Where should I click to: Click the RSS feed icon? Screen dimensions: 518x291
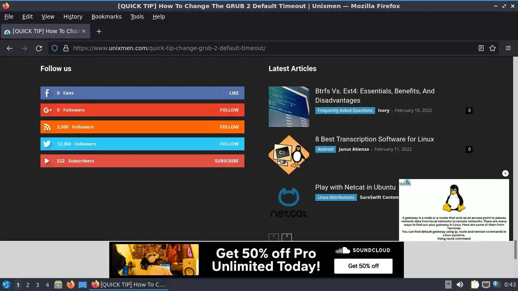pyautogui.click(x=47, y=127)
